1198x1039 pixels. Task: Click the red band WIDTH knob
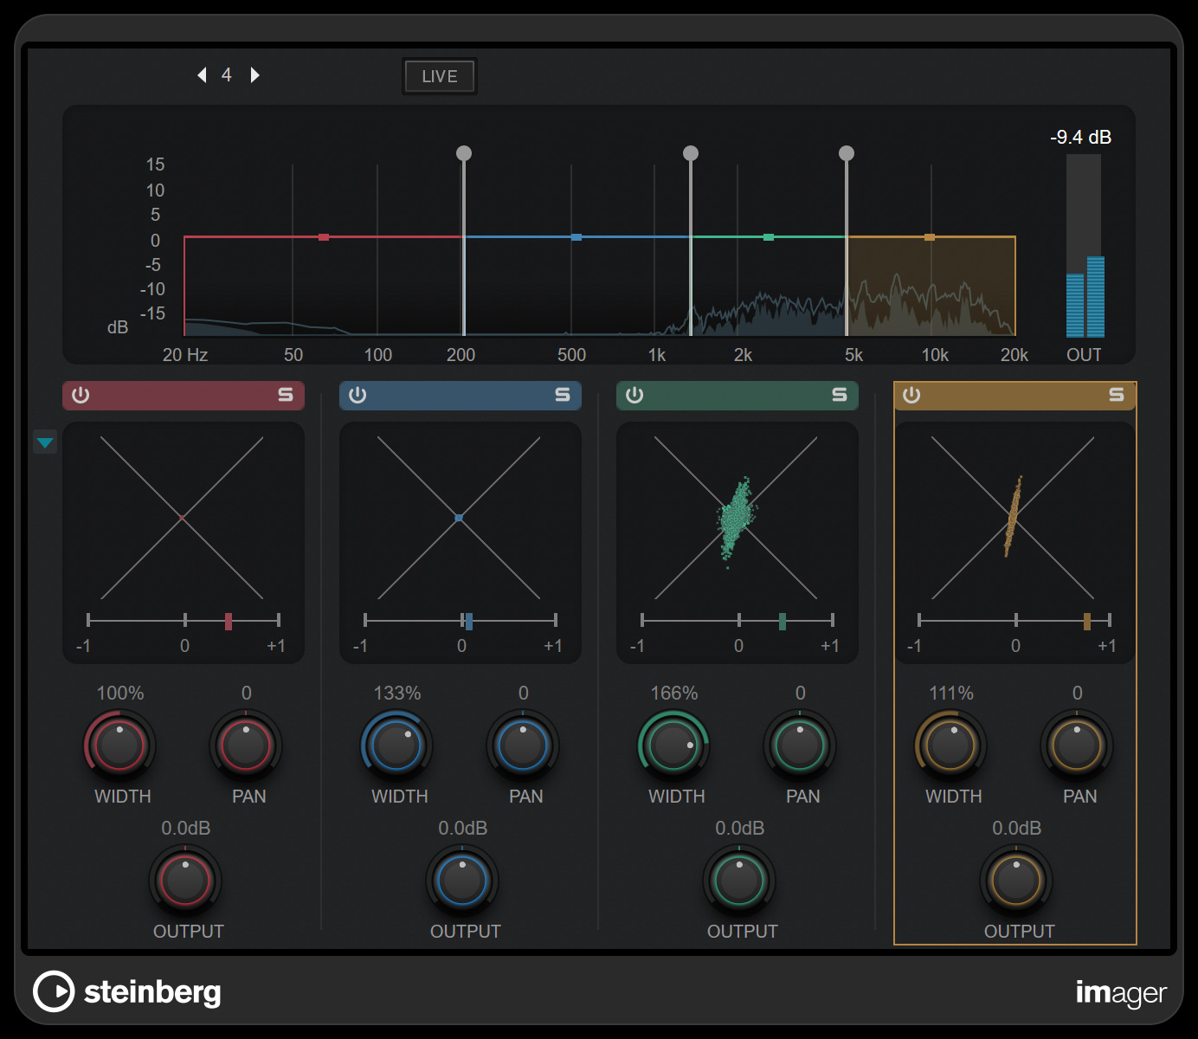119,745
